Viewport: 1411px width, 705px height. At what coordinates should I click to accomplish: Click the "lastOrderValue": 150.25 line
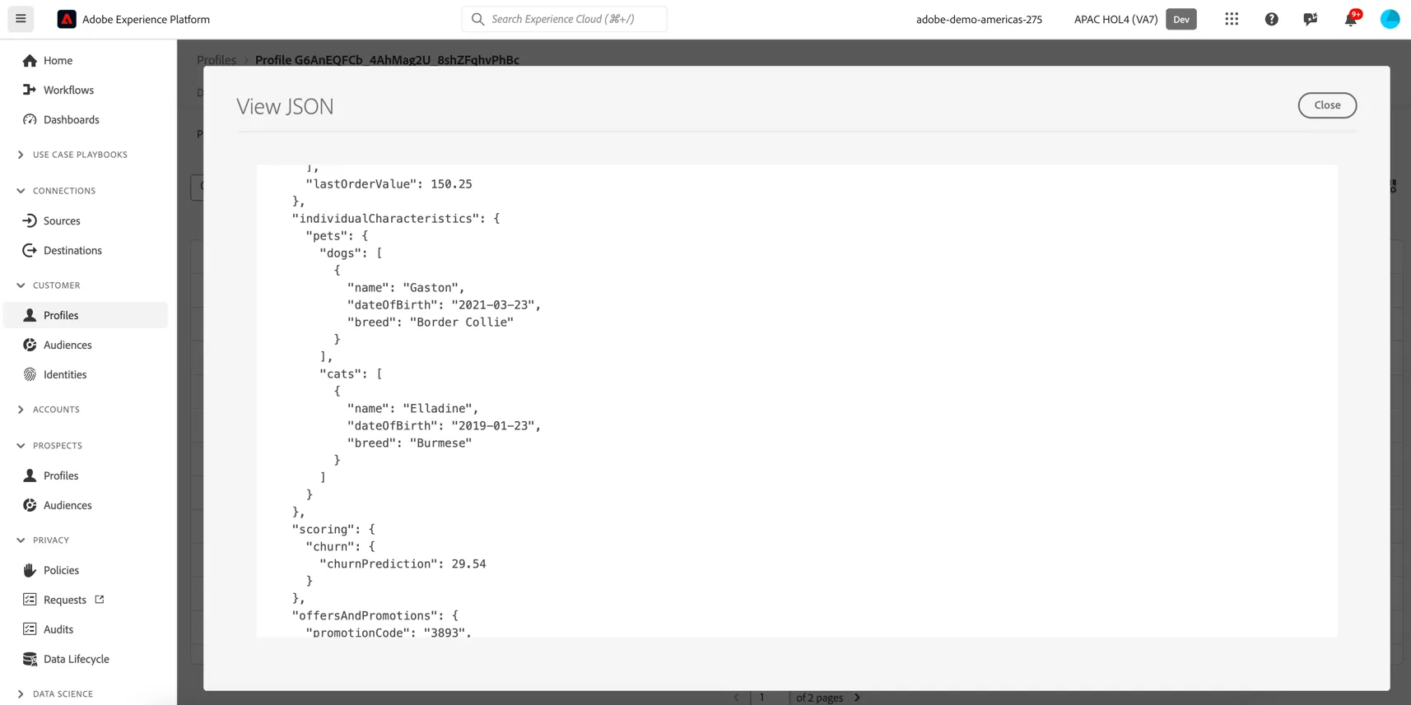tap(389, 183)
